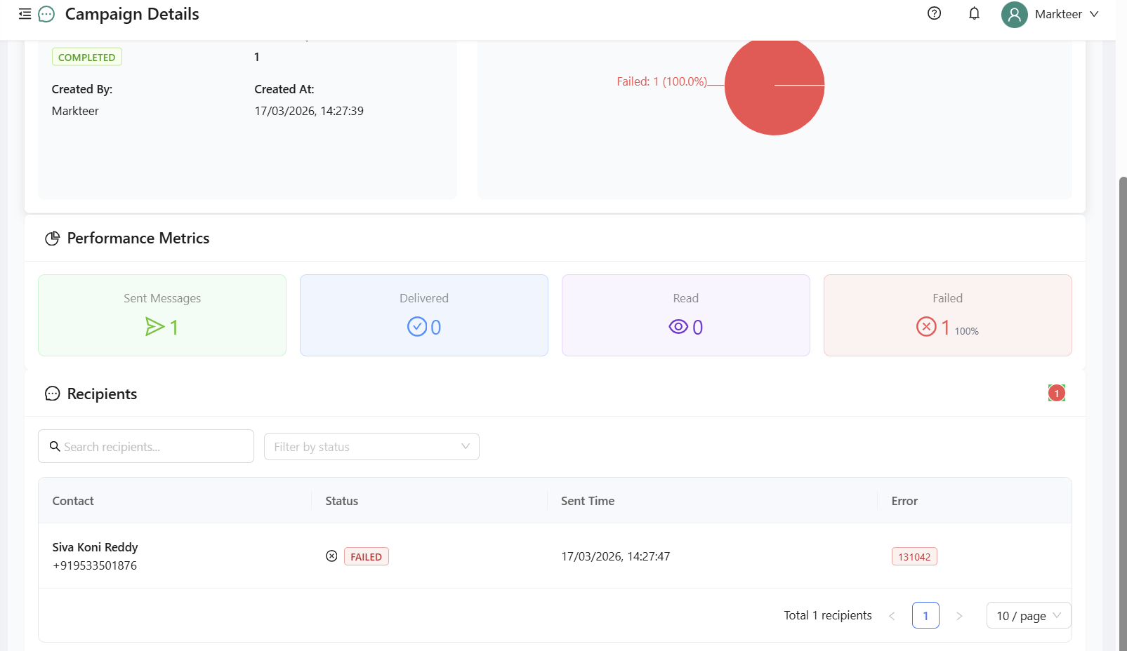Image resolution: width=1127 pixels, height=651 pixels.
Task: Toggle the red recipient count badge
Action: [1056, 393]
